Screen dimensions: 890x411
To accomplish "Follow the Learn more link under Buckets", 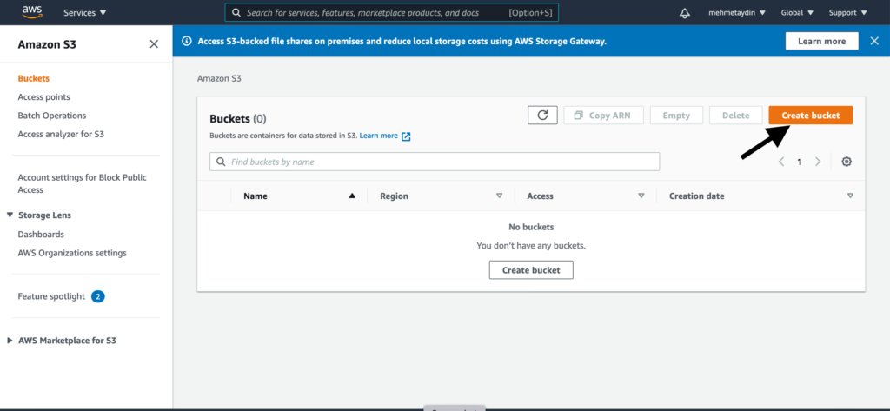I will [379, 136].
